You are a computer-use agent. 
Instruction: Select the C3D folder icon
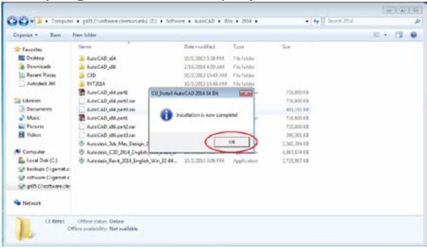tap(82, 75)
